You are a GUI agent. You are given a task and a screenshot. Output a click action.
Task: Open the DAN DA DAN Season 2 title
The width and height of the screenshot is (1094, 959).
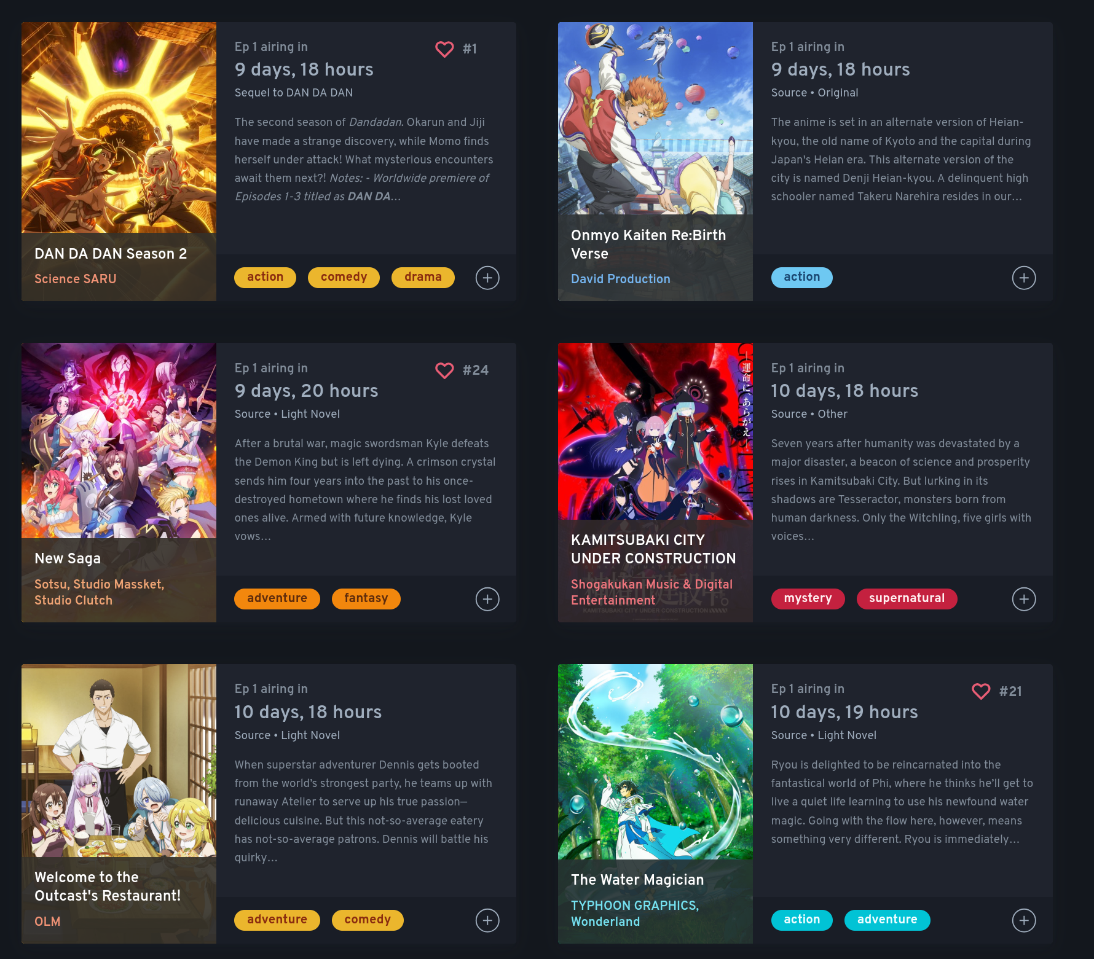pyautogui.click(x=111, y=254)
